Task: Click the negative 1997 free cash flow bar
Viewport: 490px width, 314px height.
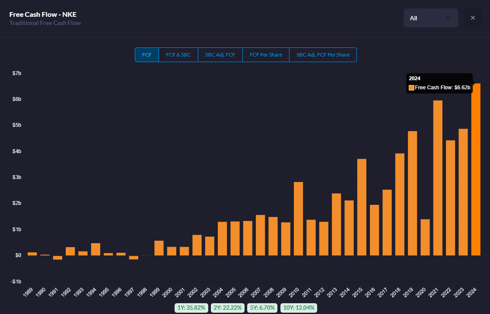Action: click(x=134, y=257)
